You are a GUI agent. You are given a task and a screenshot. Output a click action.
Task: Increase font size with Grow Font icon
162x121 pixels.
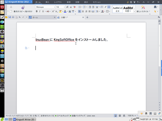67,7
